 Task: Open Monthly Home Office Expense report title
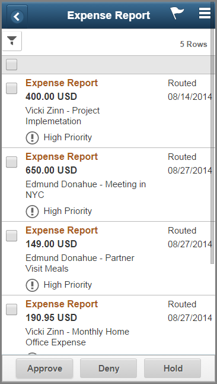click(x=62, y=304)
